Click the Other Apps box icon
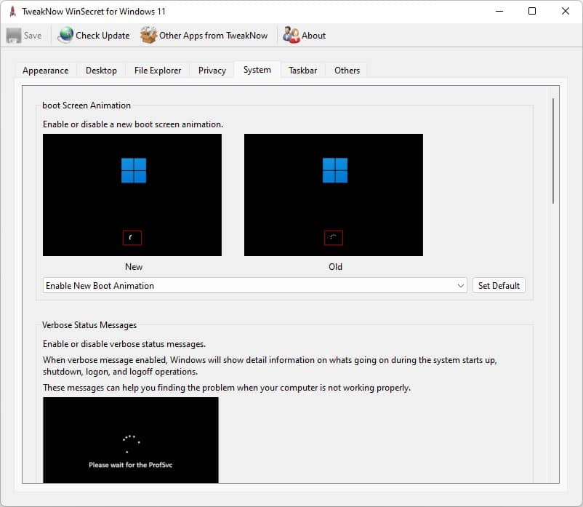Screen dimensions: 583x507 [x=149, y=35]
